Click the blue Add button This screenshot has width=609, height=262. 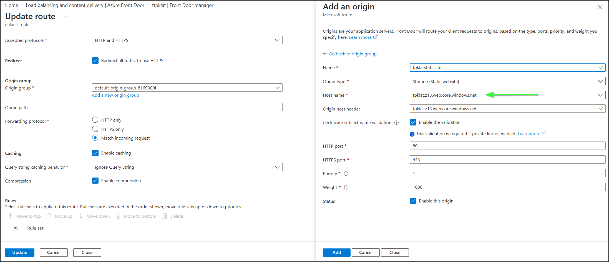click(336, 253)
